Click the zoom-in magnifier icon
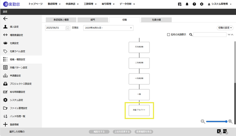Screen dimensions: 236x136 click(x=230, y=121)
